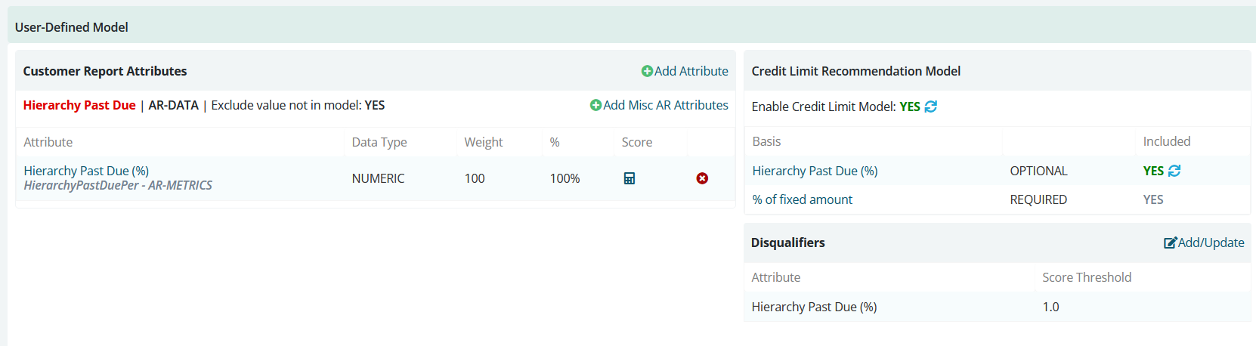Open the % of fixed amount basis

point(802,199)
